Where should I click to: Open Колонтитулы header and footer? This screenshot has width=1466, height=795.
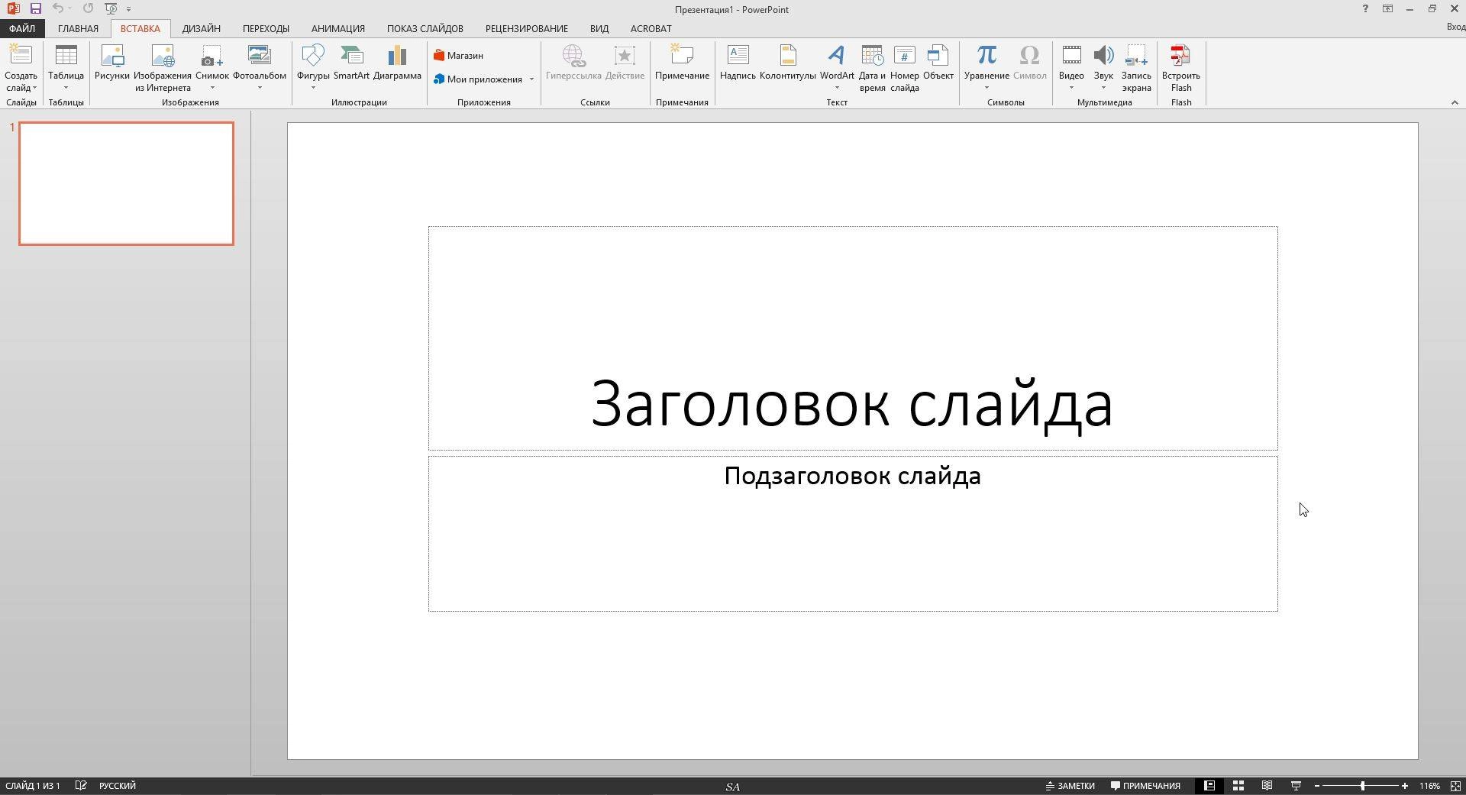[788, 63]
